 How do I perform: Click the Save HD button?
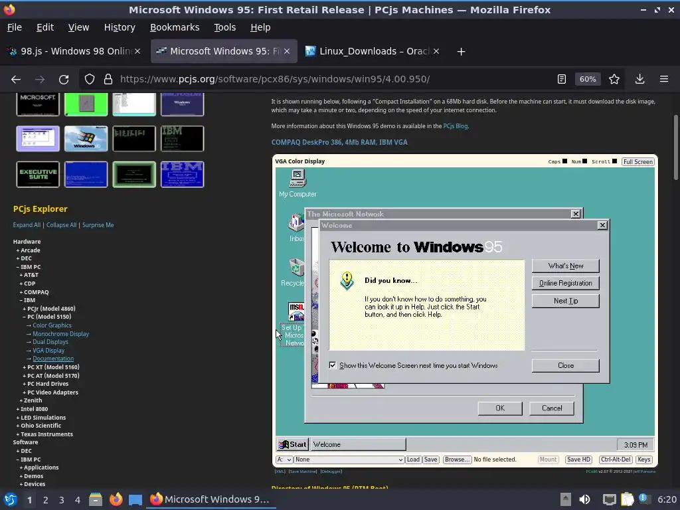click(x=579, y=460)
